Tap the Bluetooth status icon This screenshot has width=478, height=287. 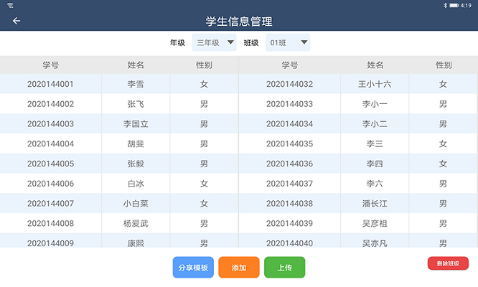[445, 5]
